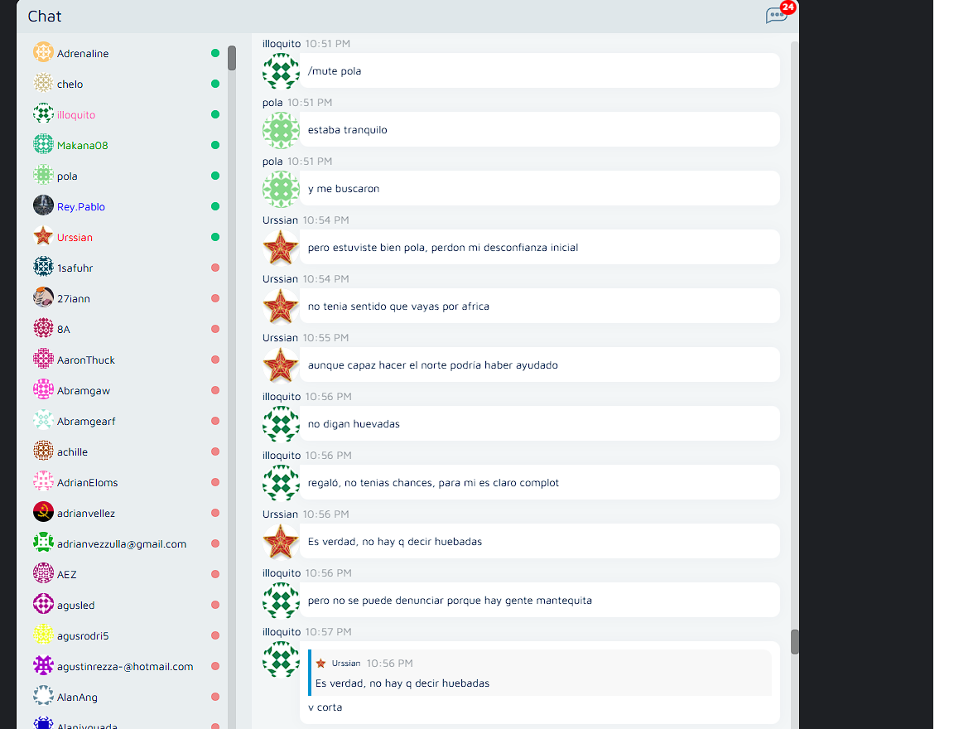Click adrianvellez's flag avatar icon

tap(43, 513)
